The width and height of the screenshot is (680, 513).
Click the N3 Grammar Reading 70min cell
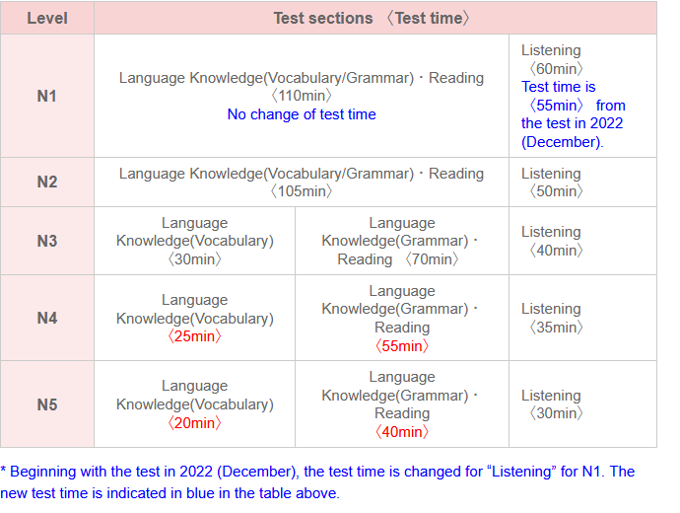tap(401, 241)
